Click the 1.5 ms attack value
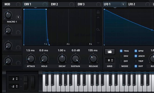Viewport: 154px width, 93px height. [x=30, y=50]
